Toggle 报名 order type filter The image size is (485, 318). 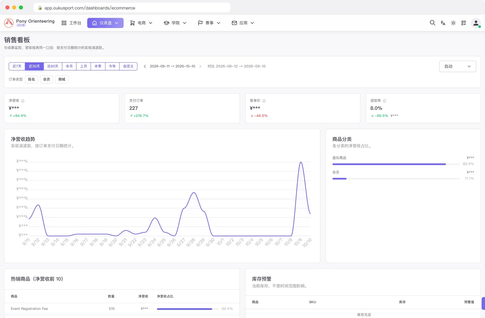(x=31, y=79)
